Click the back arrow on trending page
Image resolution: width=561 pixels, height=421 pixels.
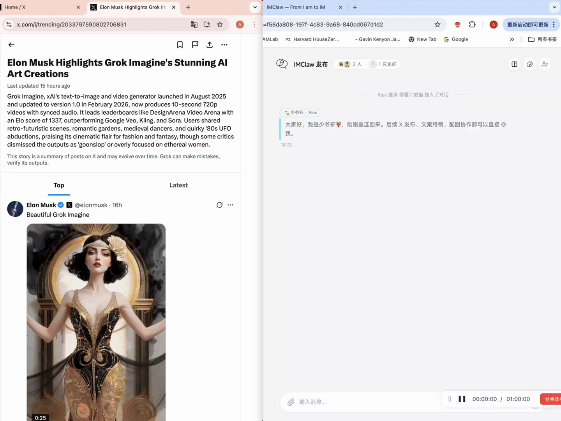pos(11,45)
